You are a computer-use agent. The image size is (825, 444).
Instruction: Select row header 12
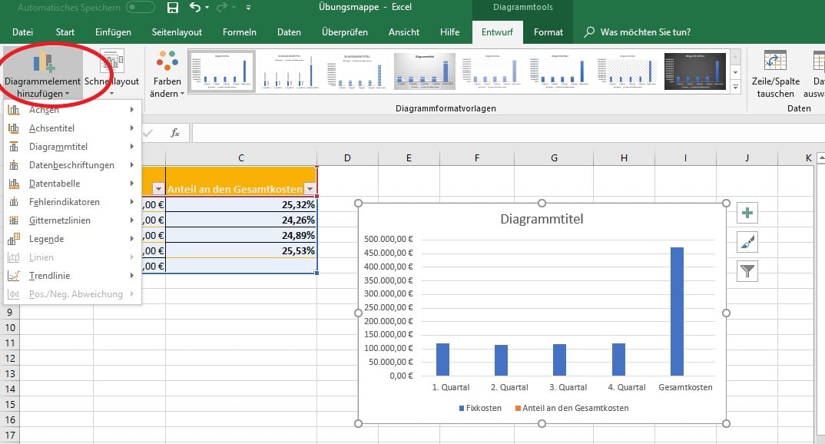click(9, 358)
